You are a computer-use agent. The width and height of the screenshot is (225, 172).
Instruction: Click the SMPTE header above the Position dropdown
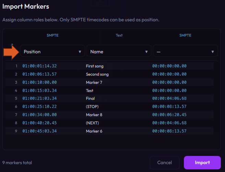click(x=52, y=35)
